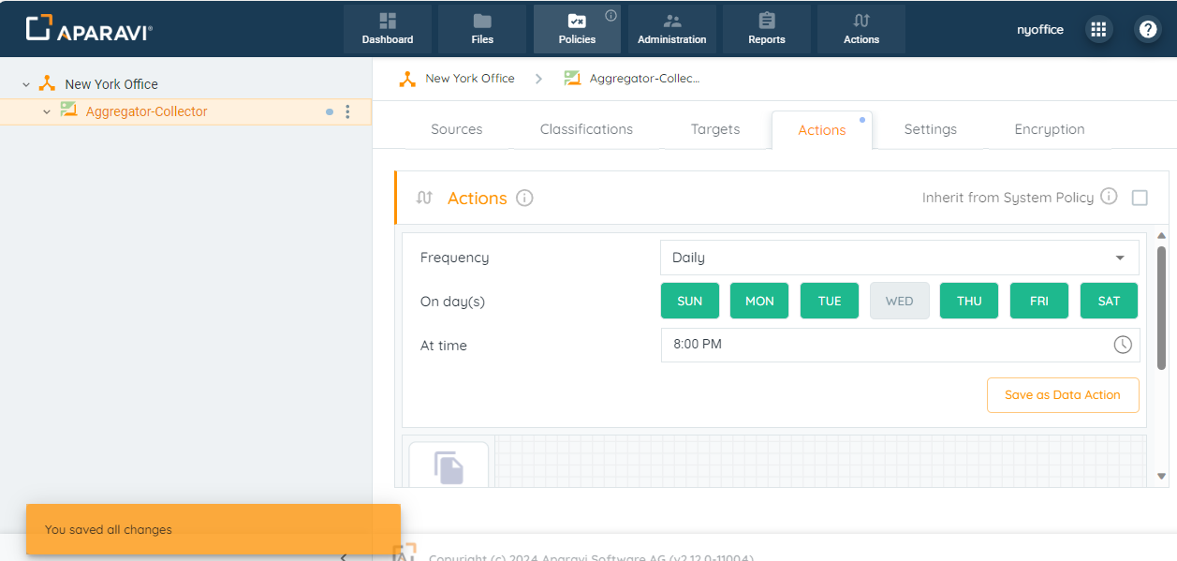Switch to the Encryption tab
Screen dimensions: 1177x561
click(1049, 129)
